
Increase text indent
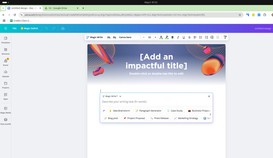(212, 37)
